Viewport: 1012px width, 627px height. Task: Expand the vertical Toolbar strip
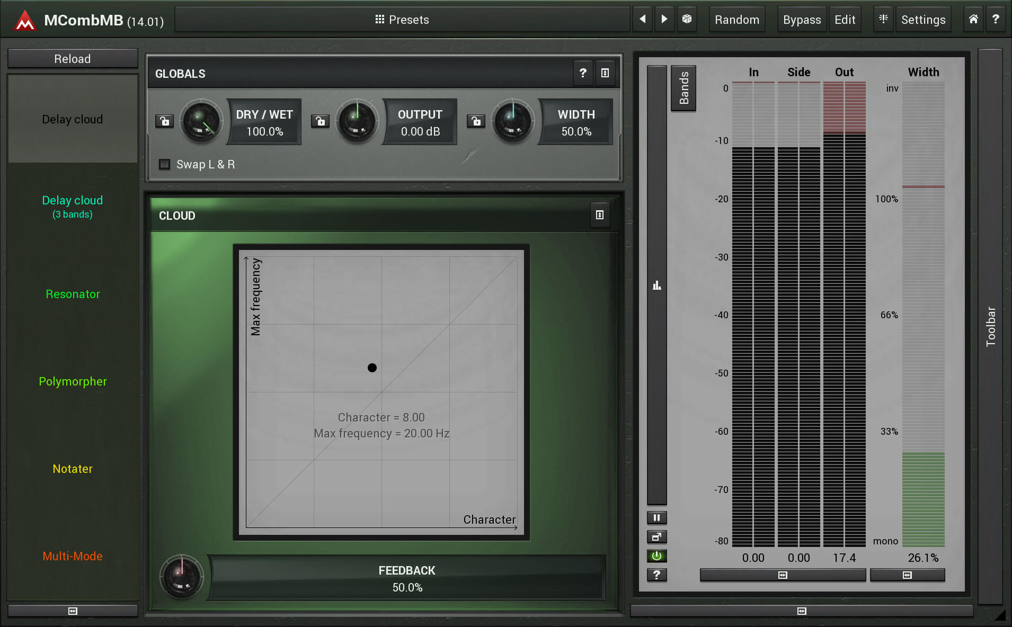[990, 327]
